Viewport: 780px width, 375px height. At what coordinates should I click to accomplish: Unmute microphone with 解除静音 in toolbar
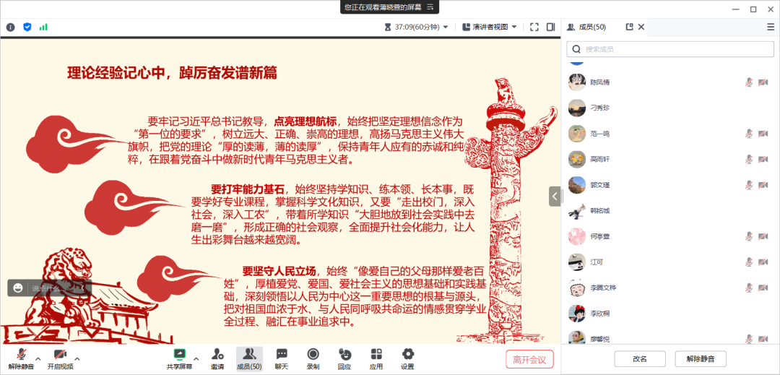click(x=21, y=358)
